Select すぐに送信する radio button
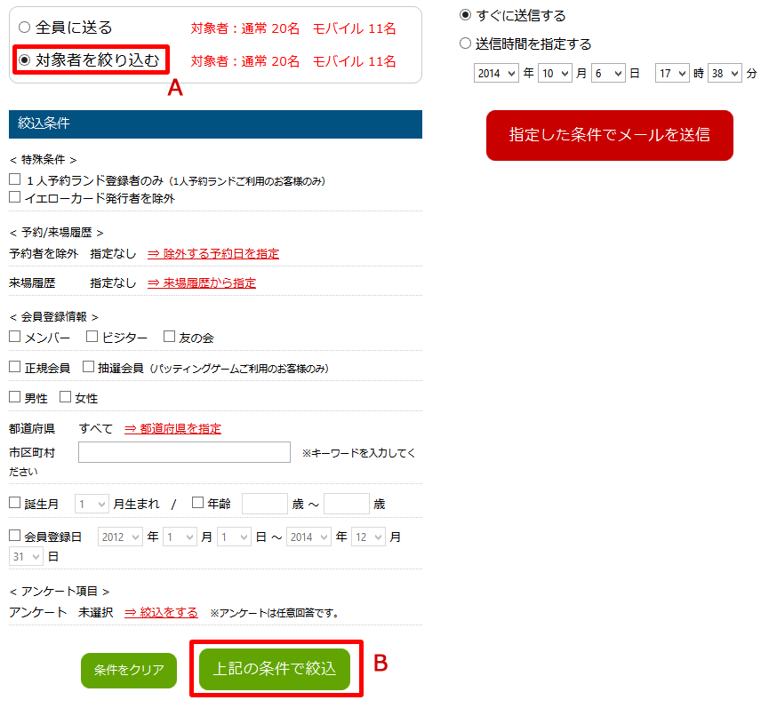This screenshot has width=769, height=716. click(465, 15)
